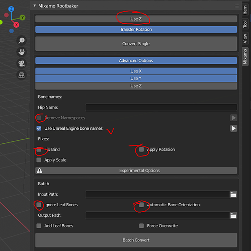Image resolution: width=251 pixels, height=251 pixels.
Task: Switch perspective/orthographic via the grid icon
Action: coord(22,75)
